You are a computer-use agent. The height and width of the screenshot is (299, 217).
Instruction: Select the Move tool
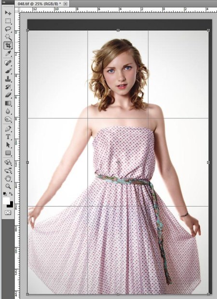8,13
